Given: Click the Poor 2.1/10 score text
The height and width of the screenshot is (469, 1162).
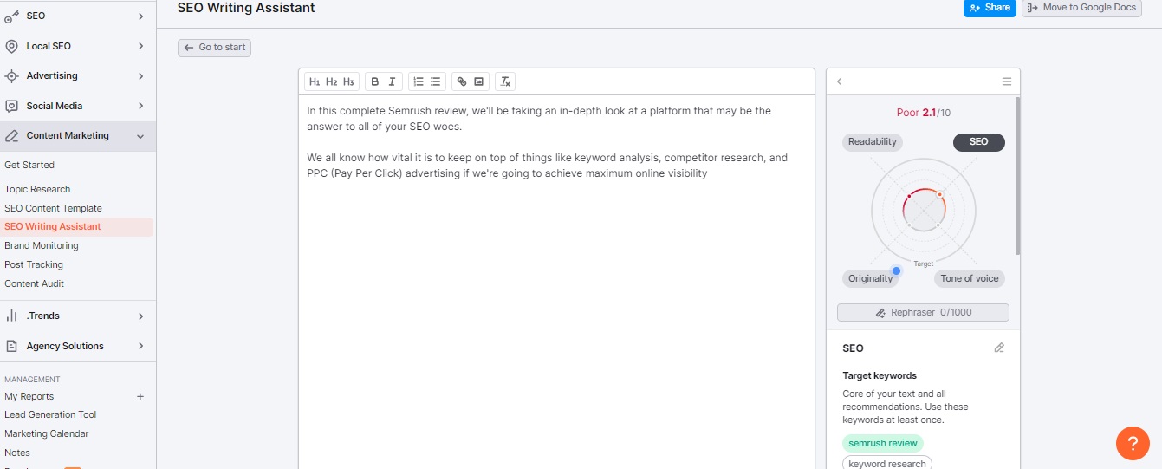Looking at the screenshot, I should [924, 113].
